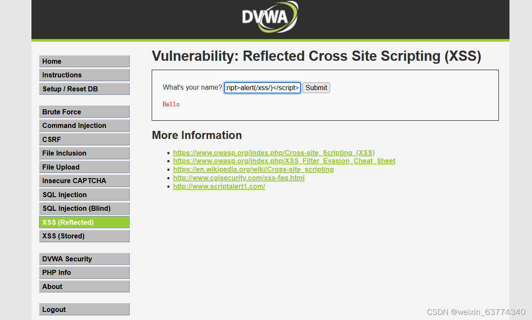Navigate to the CSRF module
Image resolution: width=532 pixels, height=320 pixels.
tap(84, 139)
